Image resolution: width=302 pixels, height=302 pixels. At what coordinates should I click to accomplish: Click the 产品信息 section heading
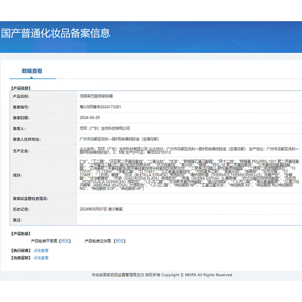pos(21,88)
